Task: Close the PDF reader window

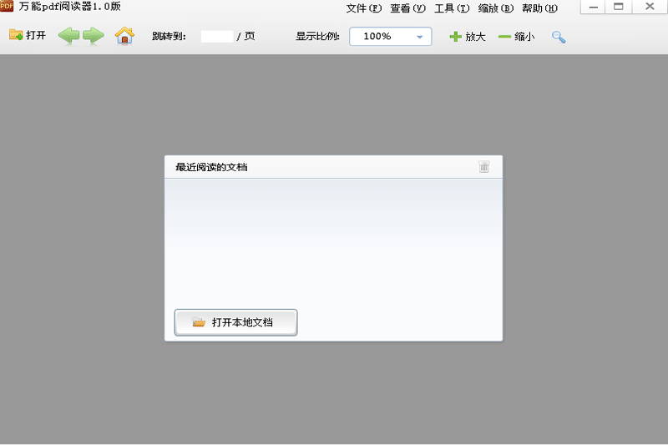Action: pos(650,8)
